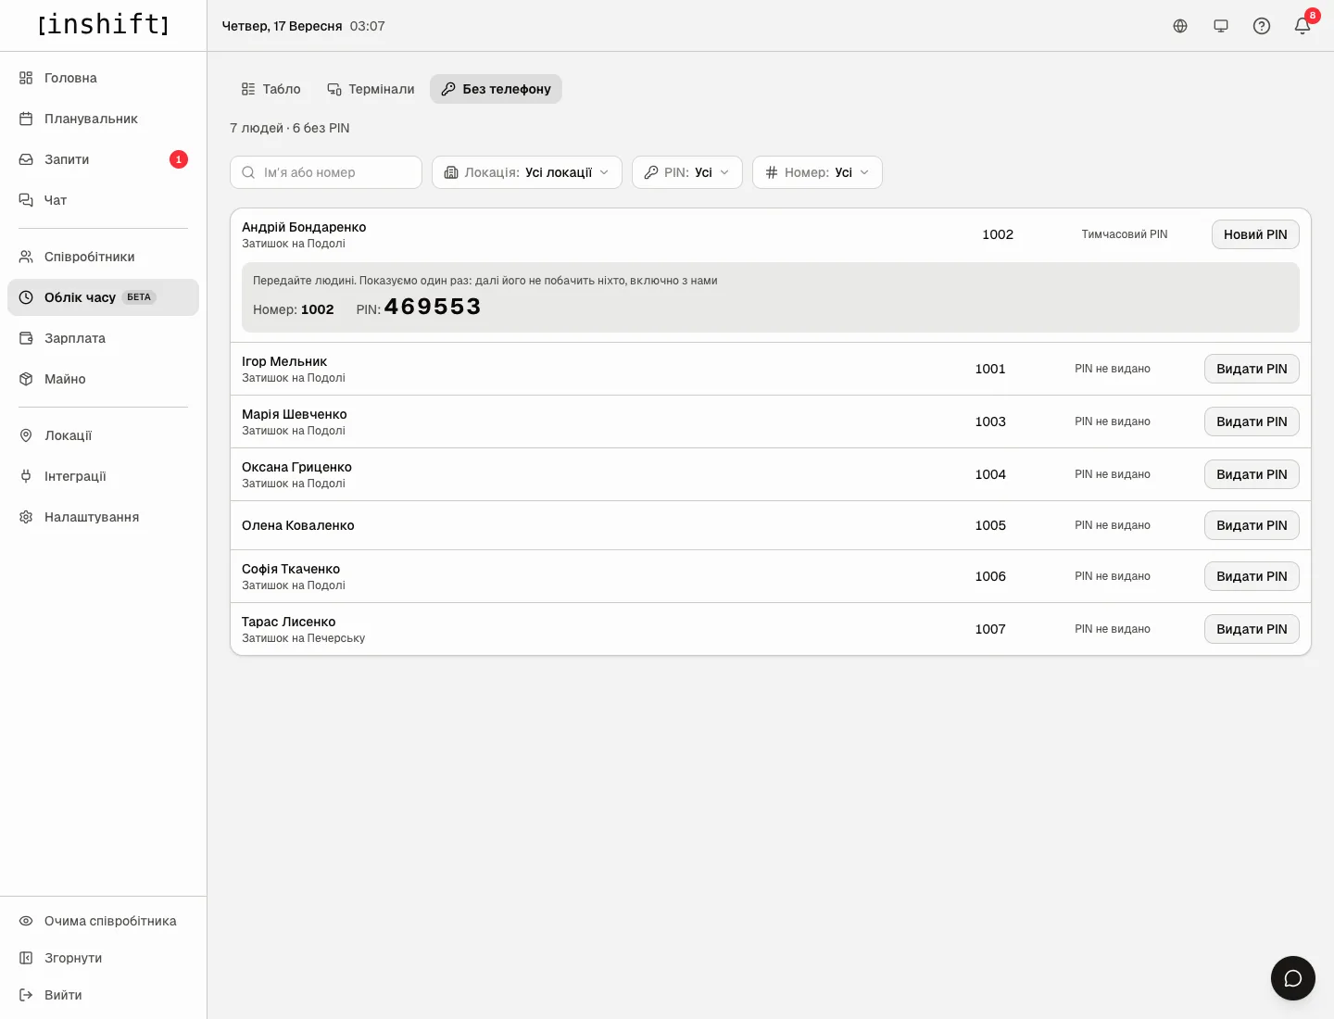The width and height of the screenshot is (1334, 1019).
Task: Open the help question mark icon
Action: [1262, 26]
